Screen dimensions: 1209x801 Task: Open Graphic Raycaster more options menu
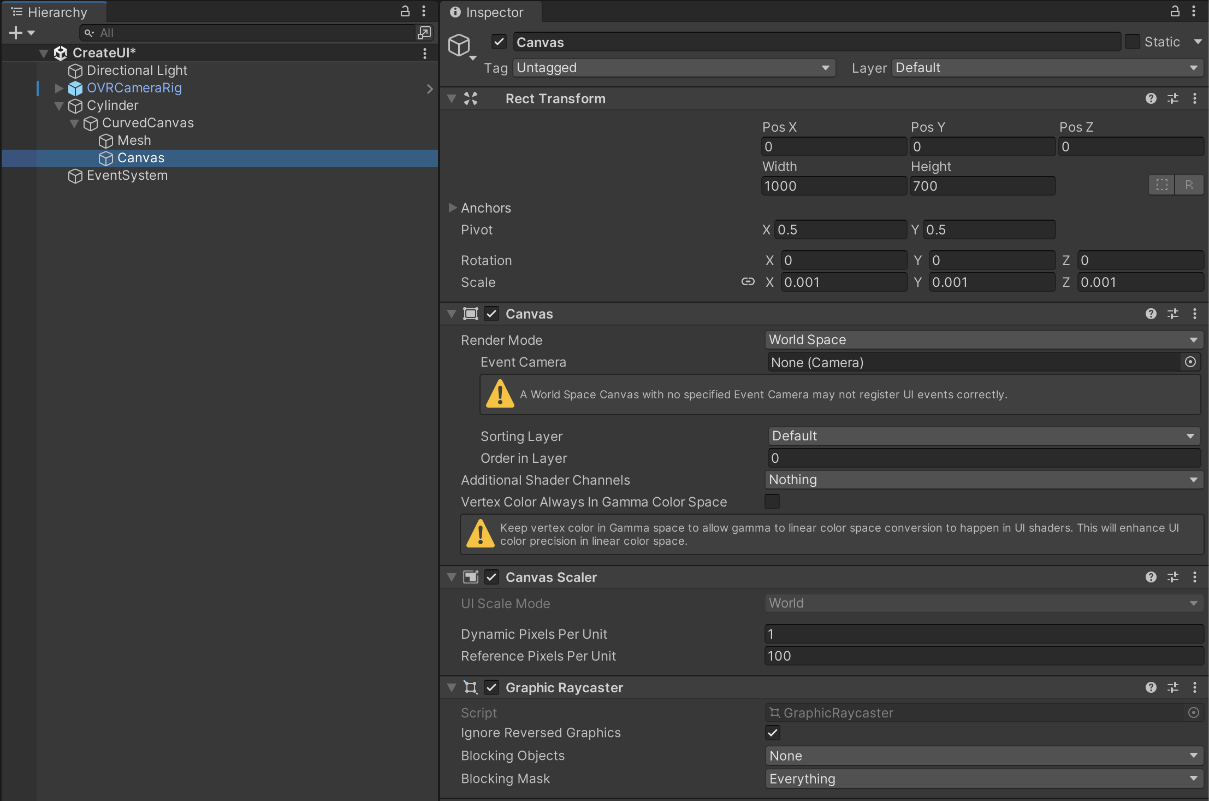(x=1195, y=687)
